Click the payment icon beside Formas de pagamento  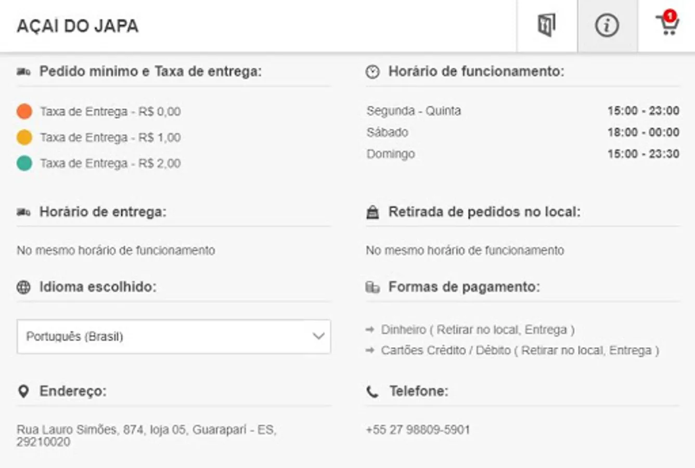tap(372, 287)
